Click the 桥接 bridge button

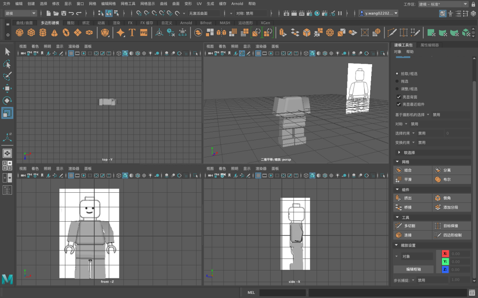413,207
